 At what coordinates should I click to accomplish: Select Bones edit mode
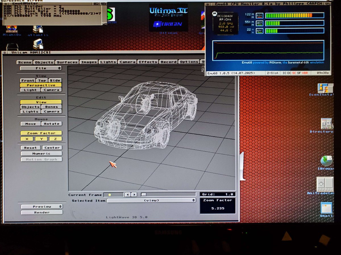[51, 107]
